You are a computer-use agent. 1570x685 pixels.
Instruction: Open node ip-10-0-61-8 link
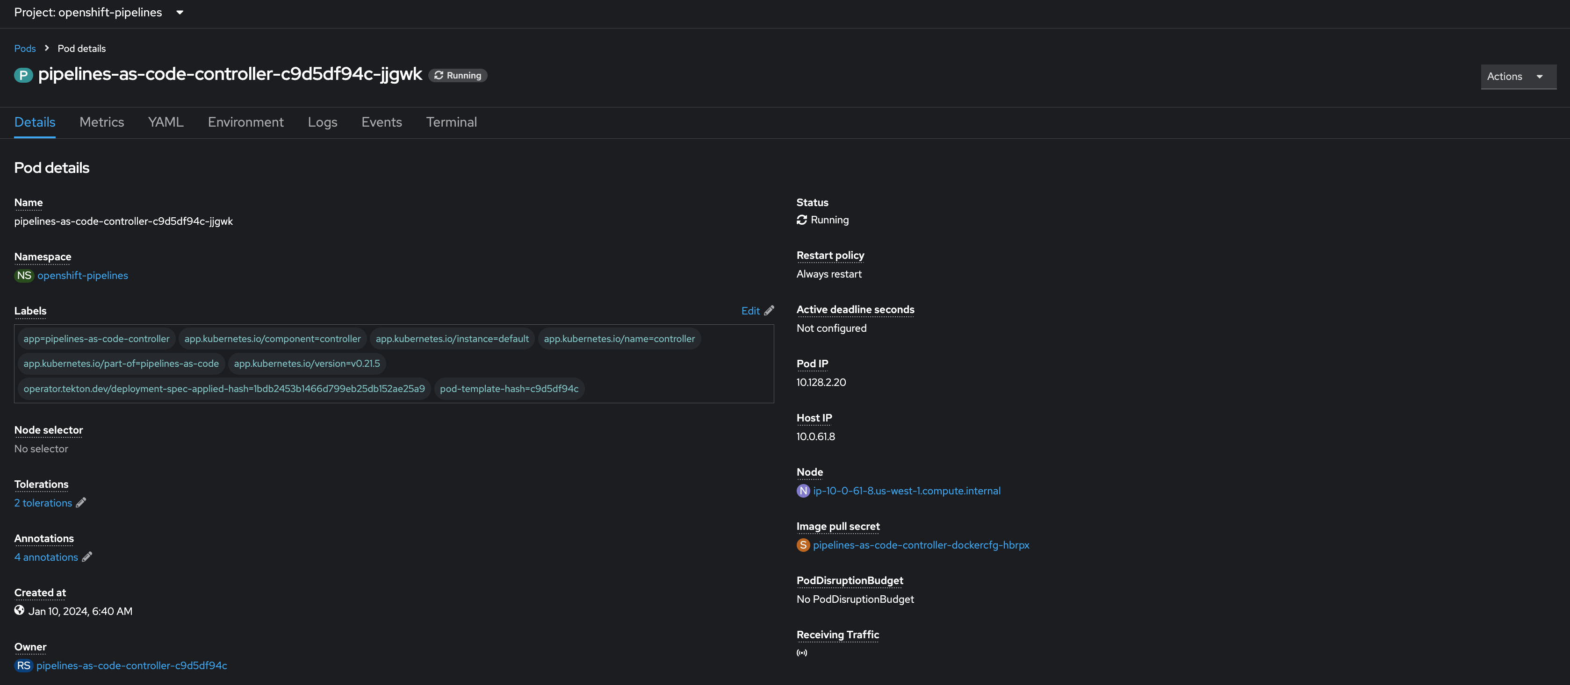tap(906, 491)
